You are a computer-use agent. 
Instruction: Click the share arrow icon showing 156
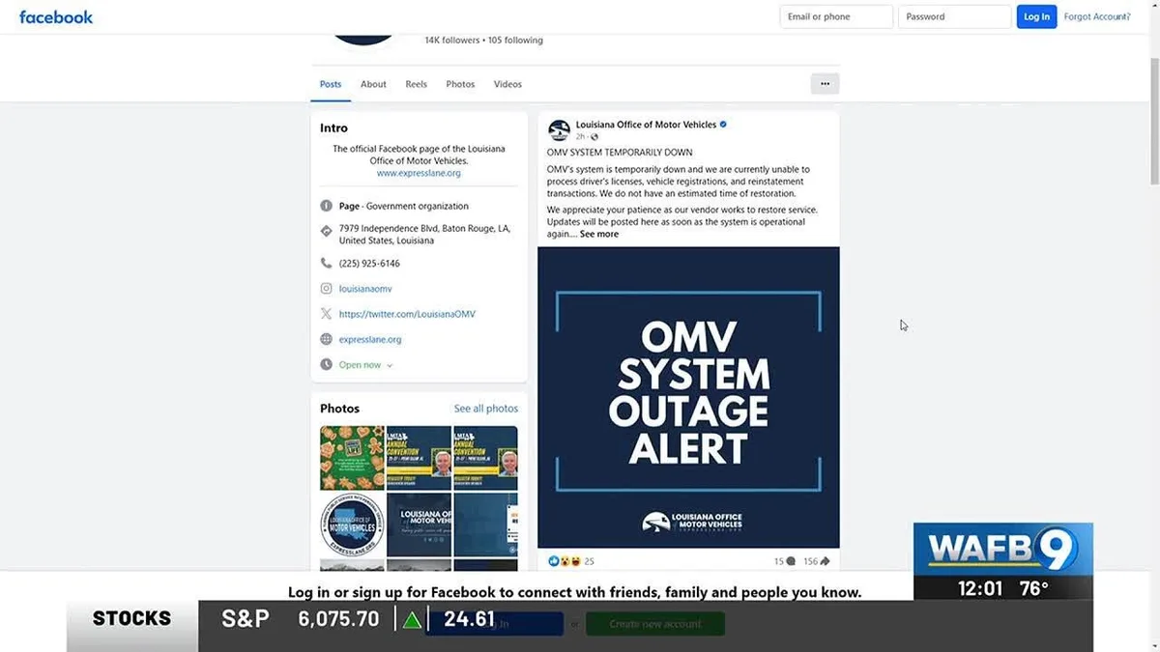click(825, 561)
